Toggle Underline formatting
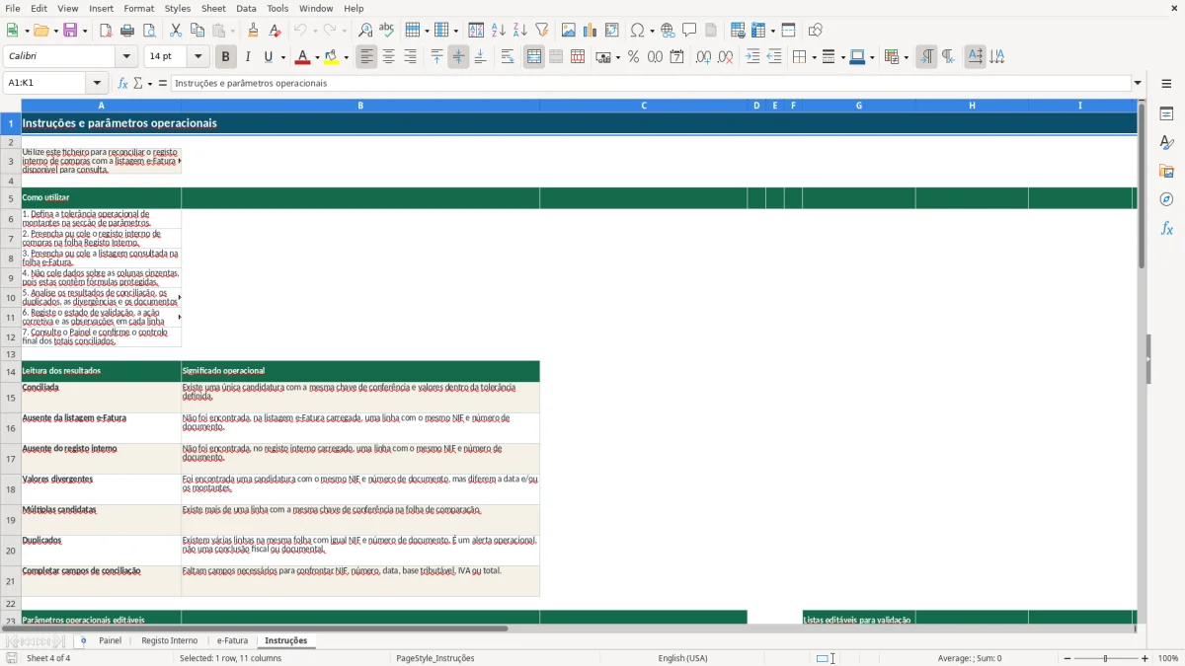1185x666 pixels. point(268,57)
